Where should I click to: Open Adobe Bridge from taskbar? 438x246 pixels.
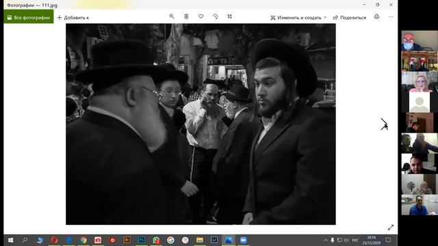pyautogui.click(x=127, y=240)
